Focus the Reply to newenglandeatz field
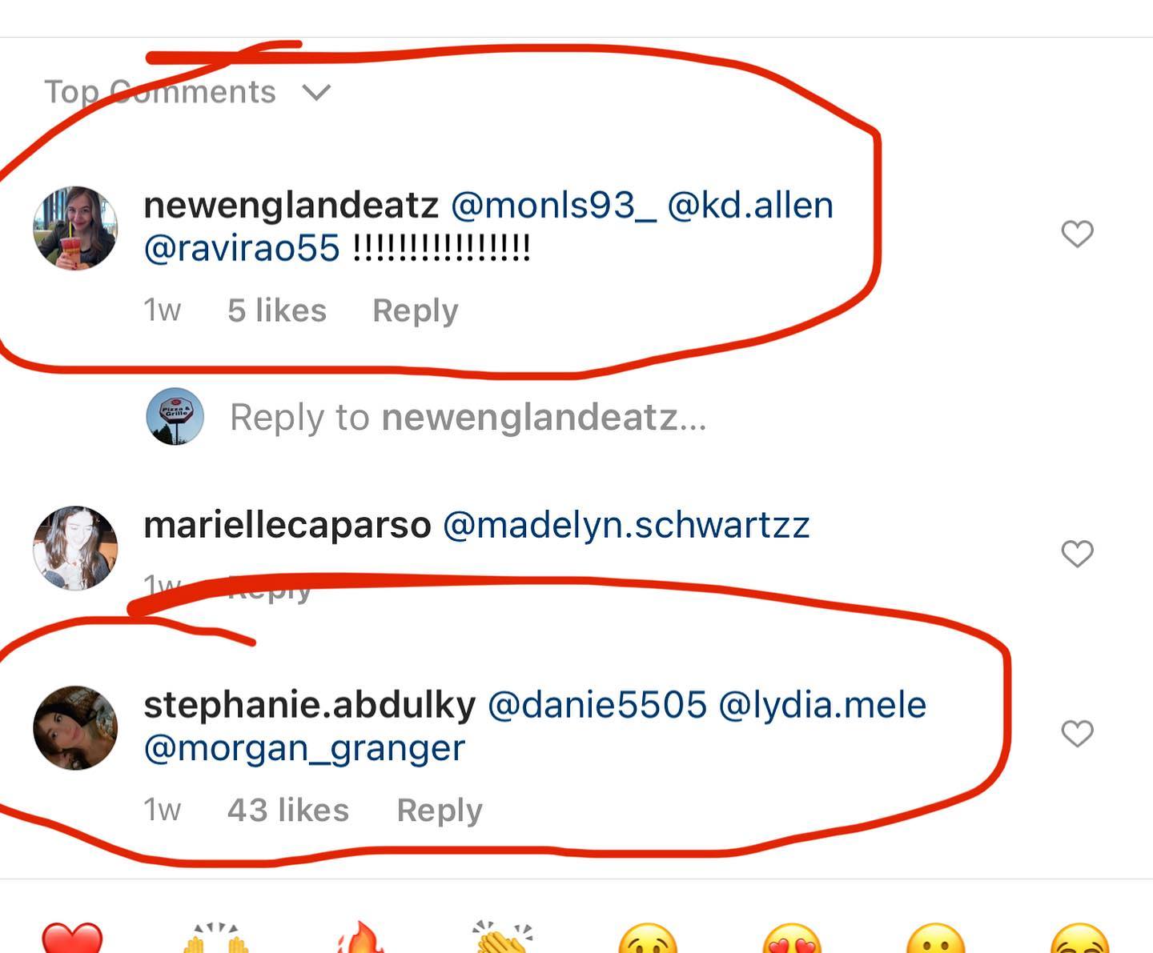The height and width of the screenshot is (953, 1153). click(468, 418)
